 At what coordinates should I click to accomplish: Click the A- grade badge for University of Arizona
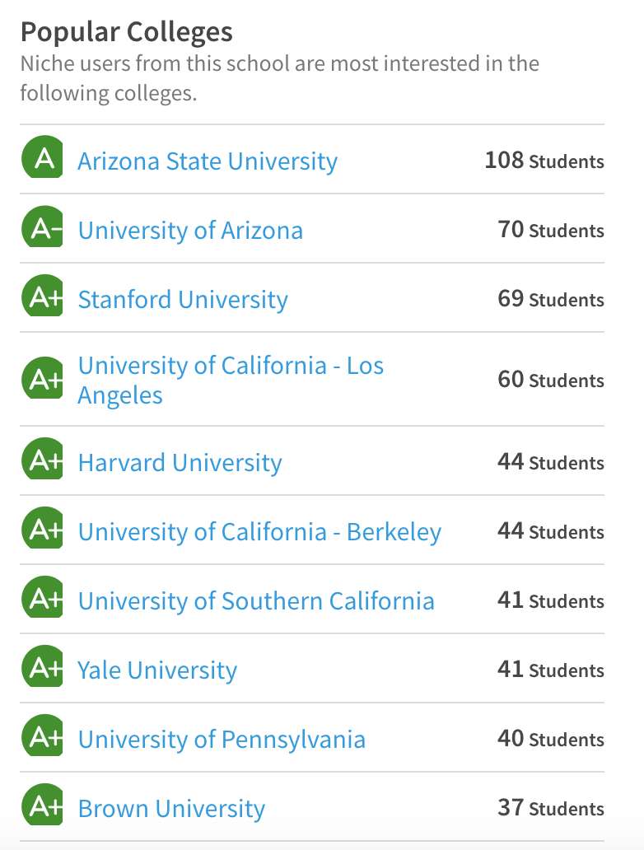coord(42,228)
